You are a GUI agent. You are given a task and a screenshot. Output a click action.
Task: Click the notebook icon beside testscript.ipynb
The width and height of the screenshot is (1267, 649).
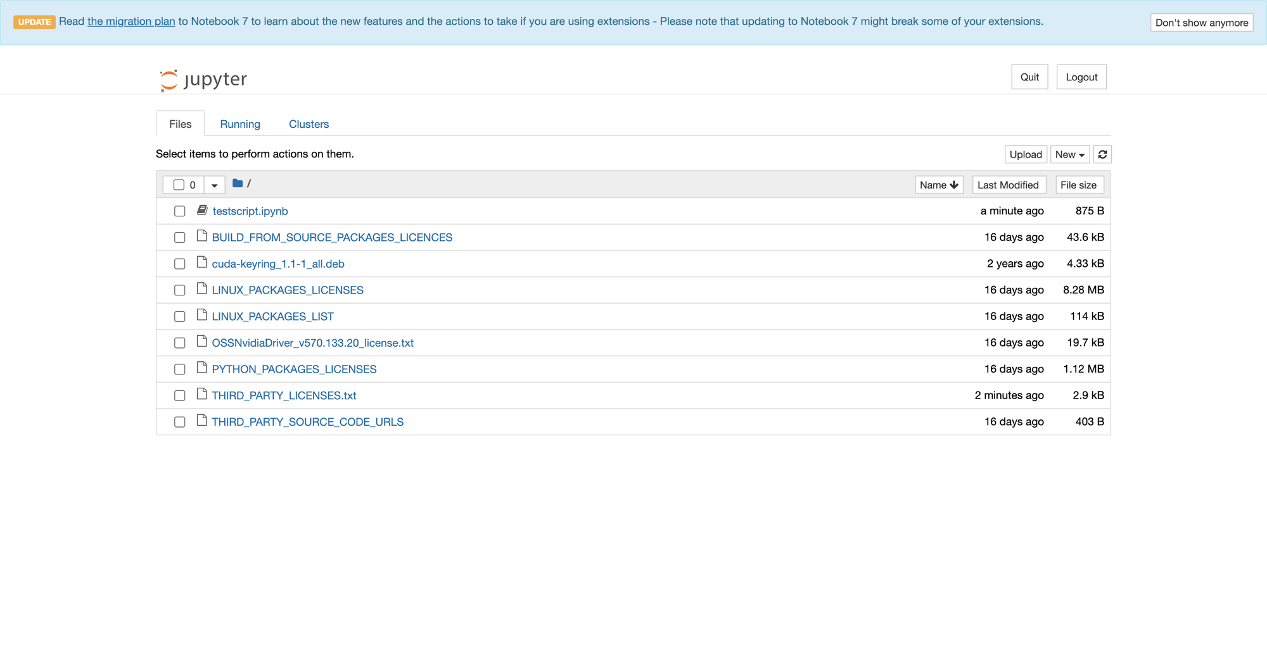click(x=202, y=210)
